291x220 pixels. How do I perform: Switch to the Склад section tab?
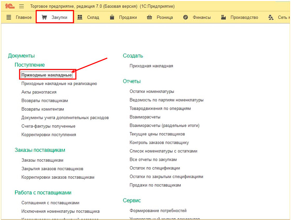[93, 17]
